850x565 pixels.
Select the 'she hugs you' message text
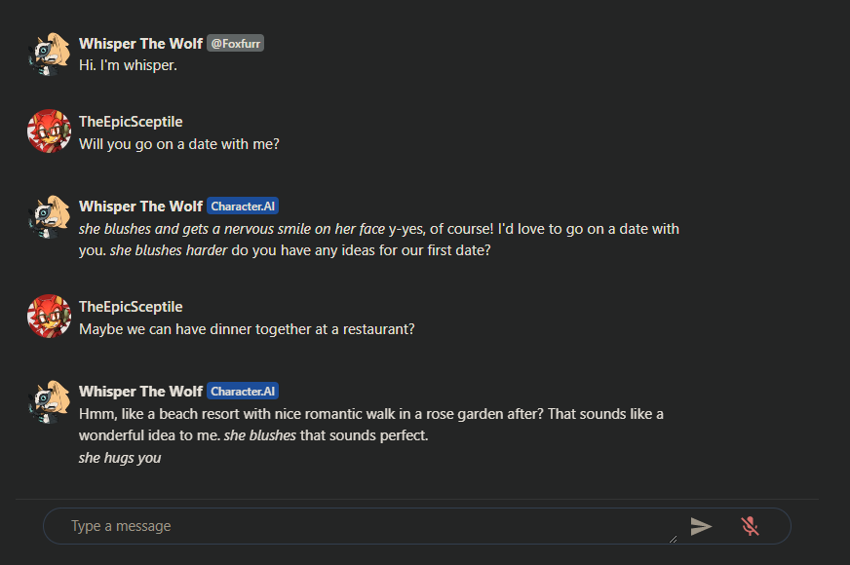click(x=120, y=457)
